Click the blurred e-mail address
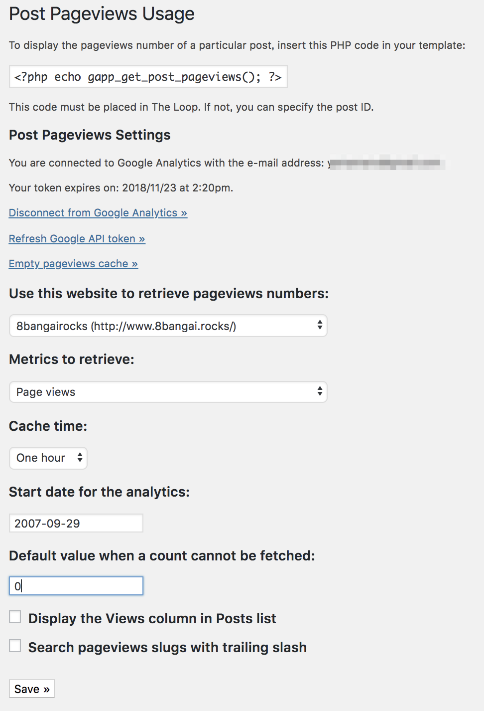This screenshot has width=484, height=711. coord(387,163)
